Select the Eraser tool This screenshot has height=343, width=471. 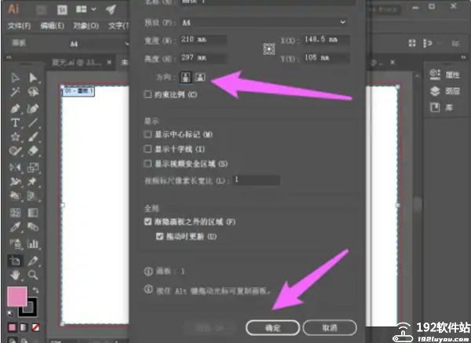click(x=33, y=151)
